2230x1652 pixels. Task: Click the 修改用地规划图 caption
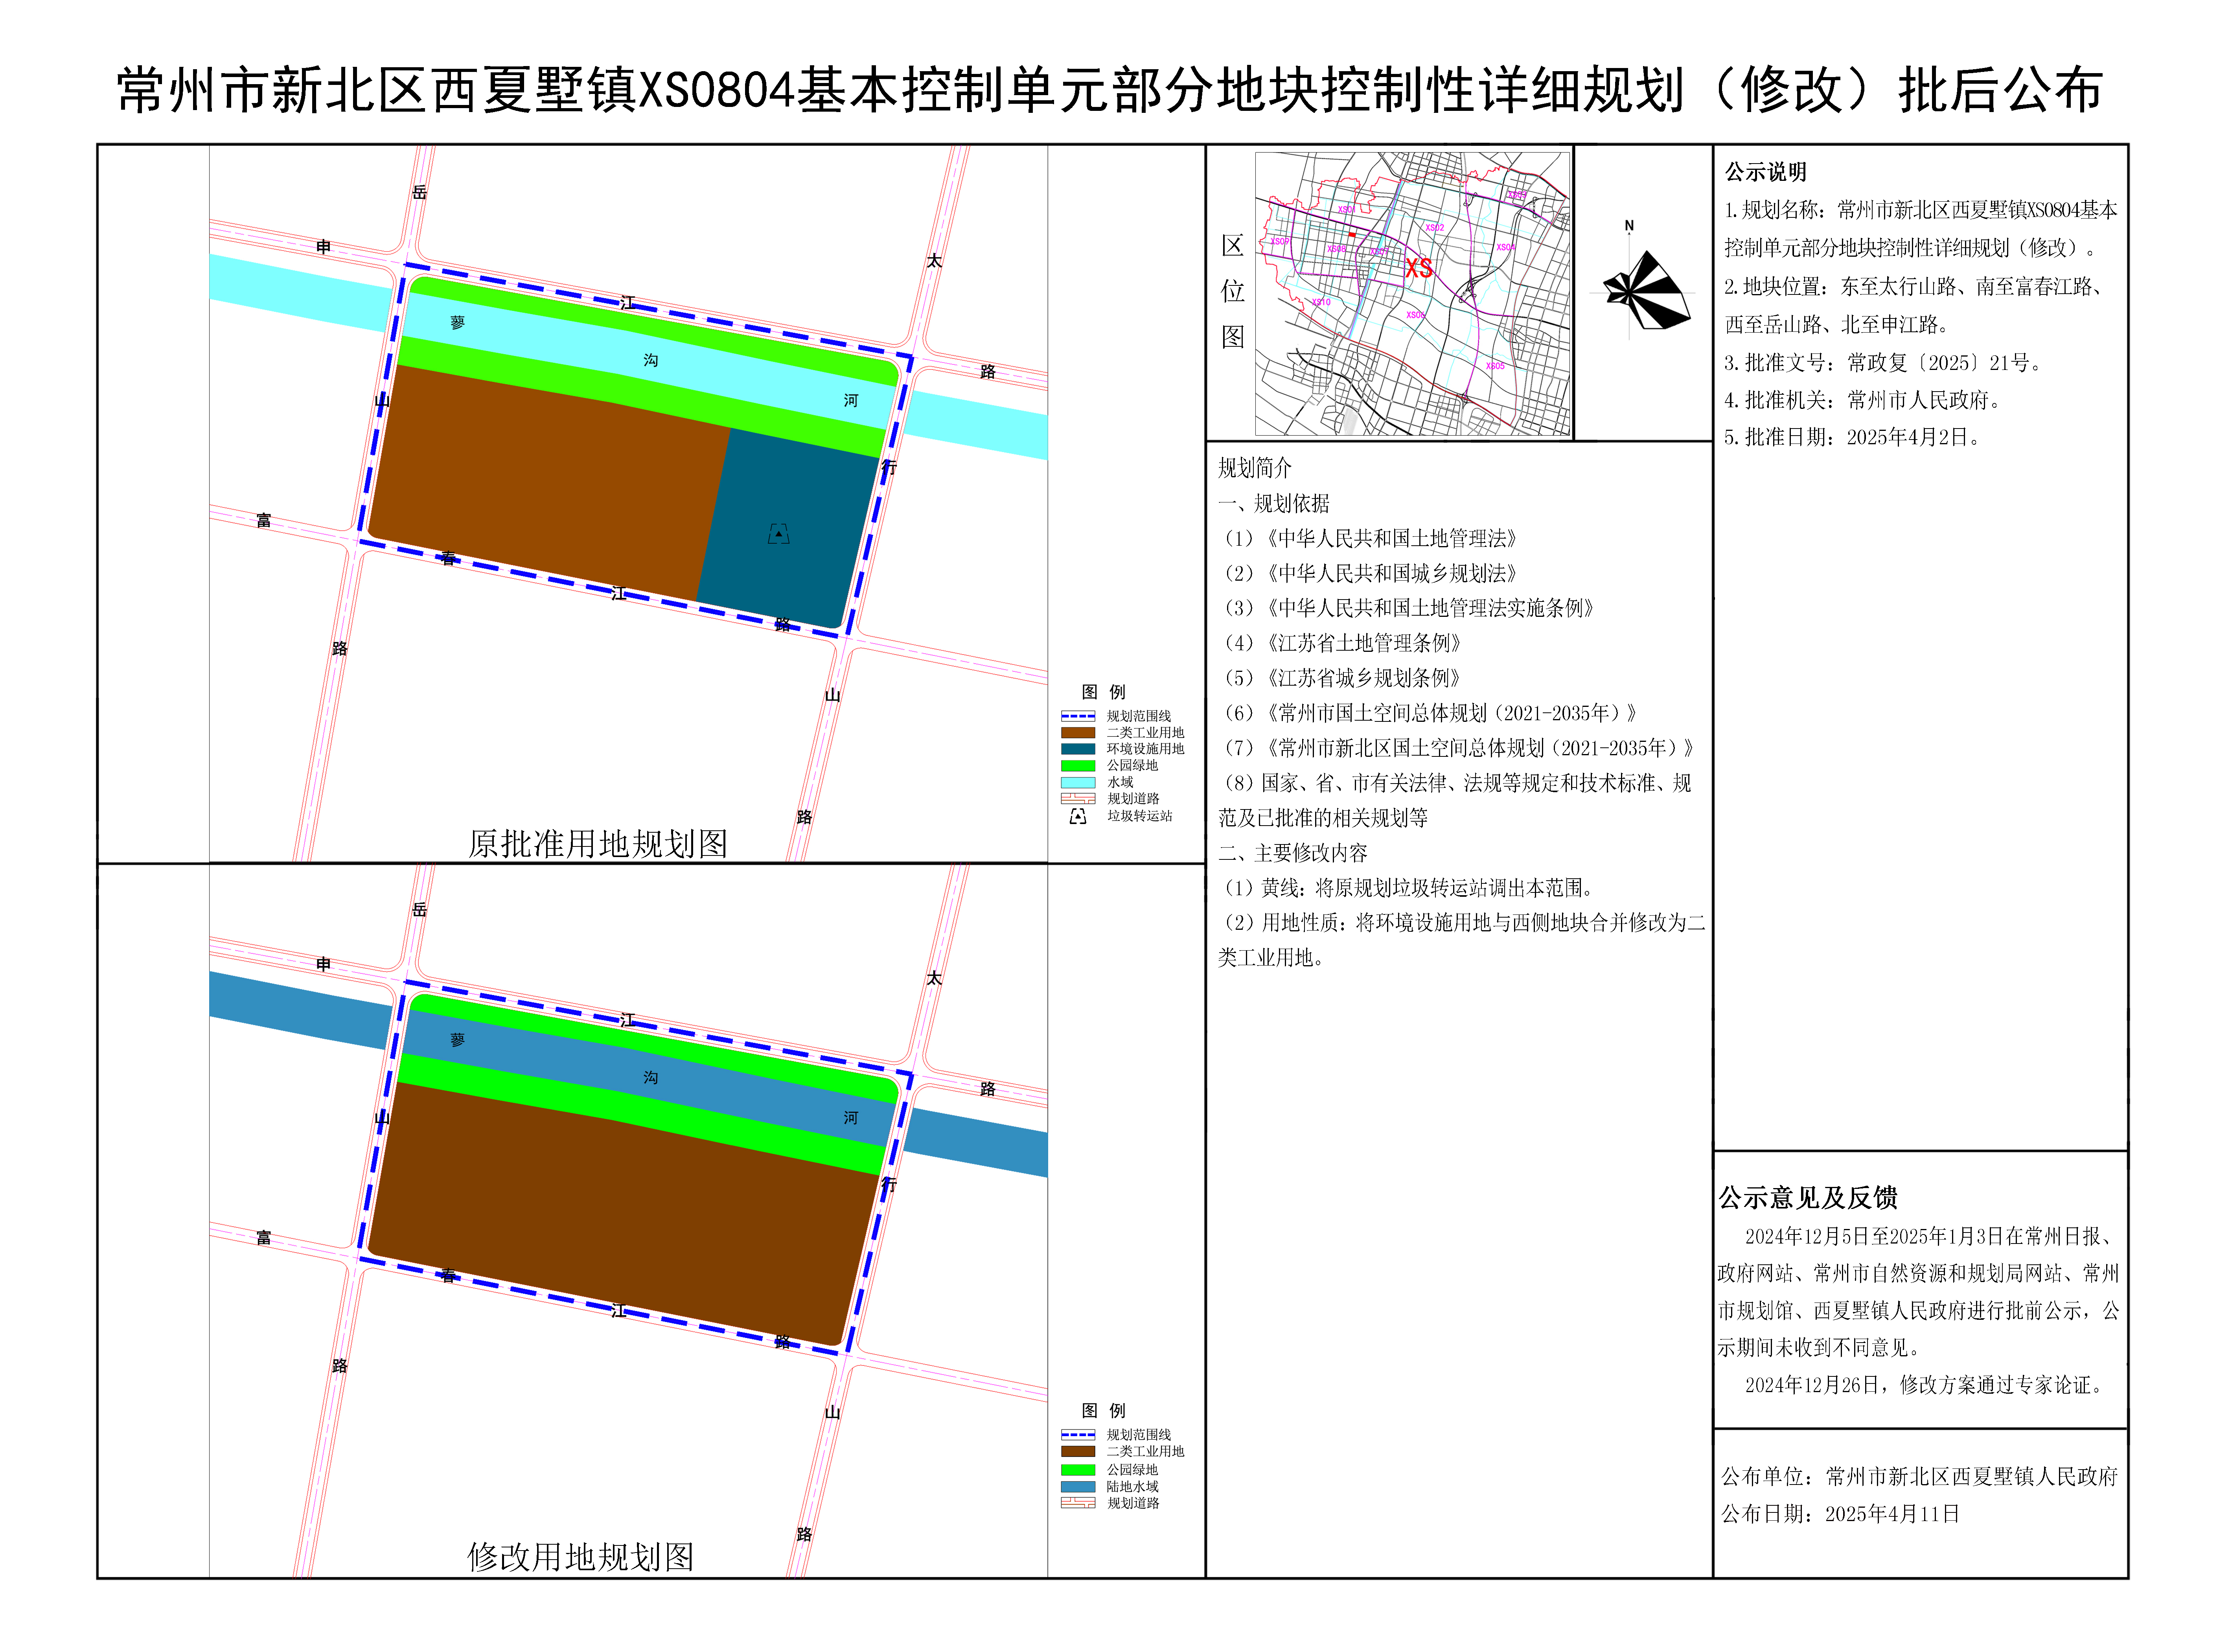click(x=580, y=1557)
